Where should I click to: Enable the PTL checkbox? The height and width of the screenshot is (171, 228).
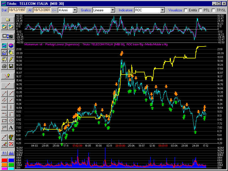[x=200, y=10]
